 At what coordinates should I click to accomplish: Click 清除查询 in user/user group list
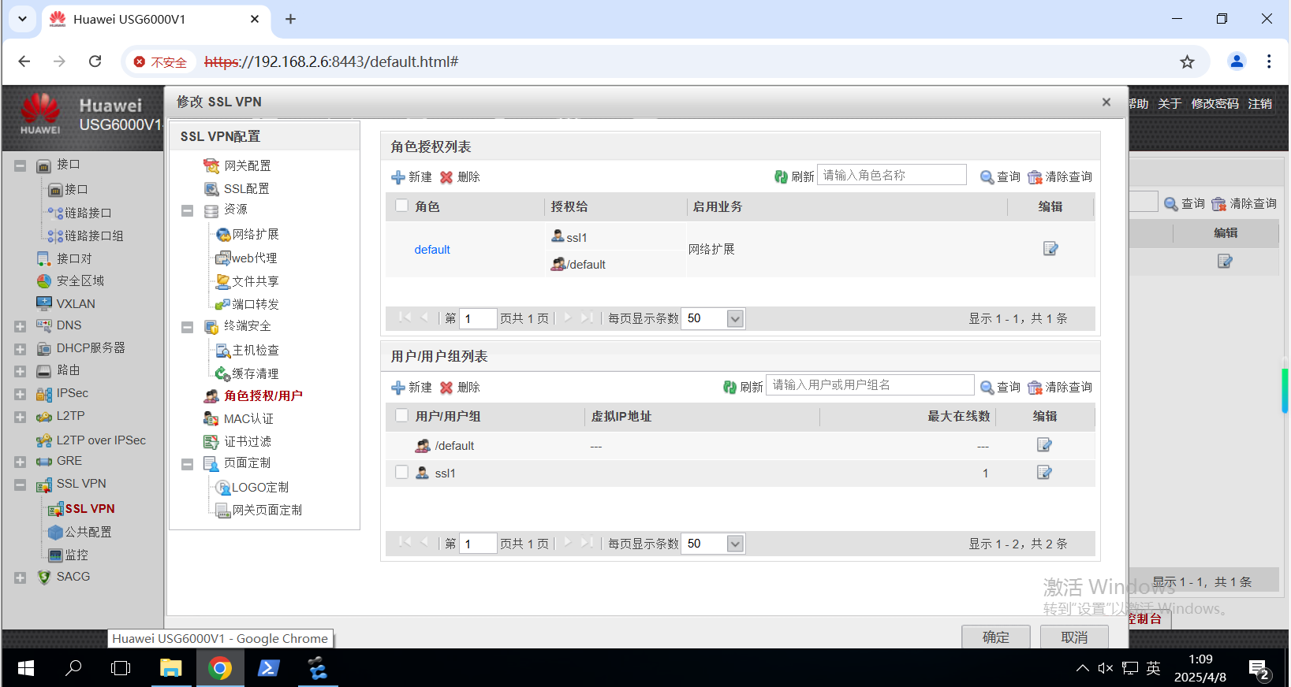(1060, 388)
